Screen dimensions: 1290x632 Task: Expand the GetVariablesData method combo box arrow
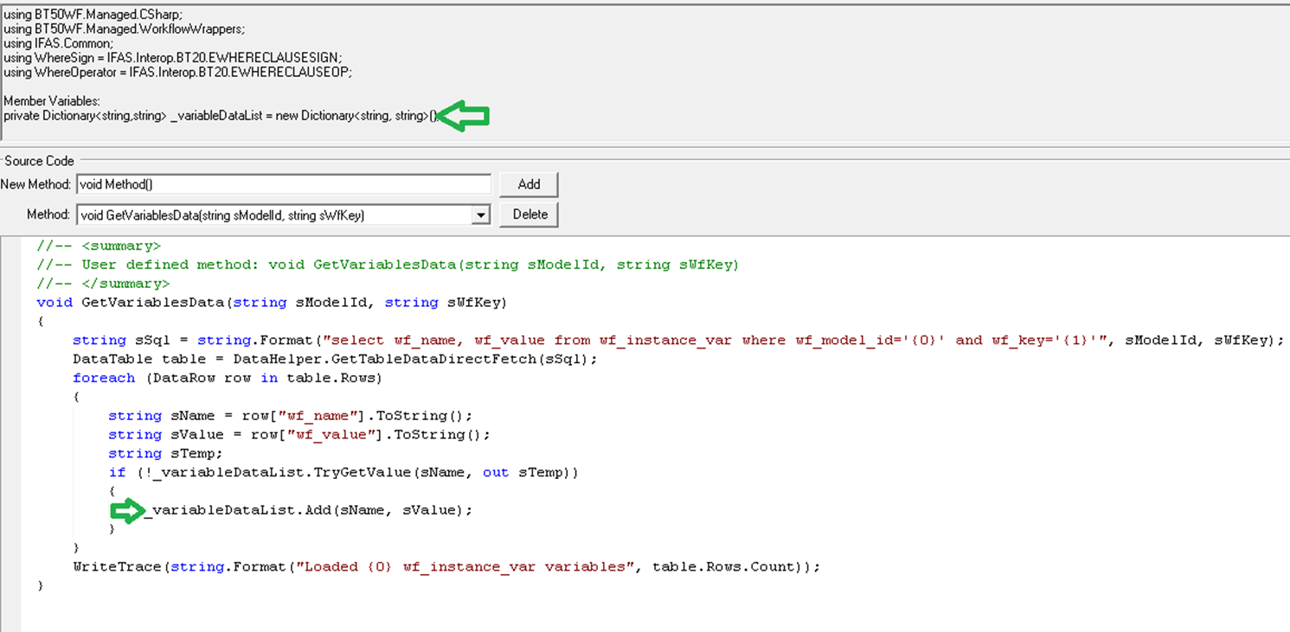482,214
